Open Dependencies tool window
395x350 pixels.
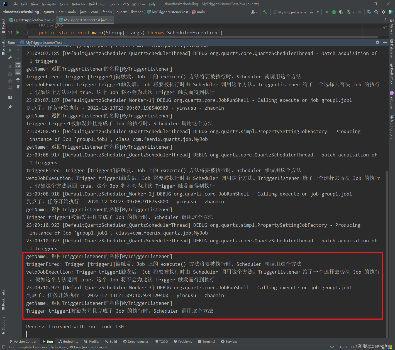pos(136,341)
